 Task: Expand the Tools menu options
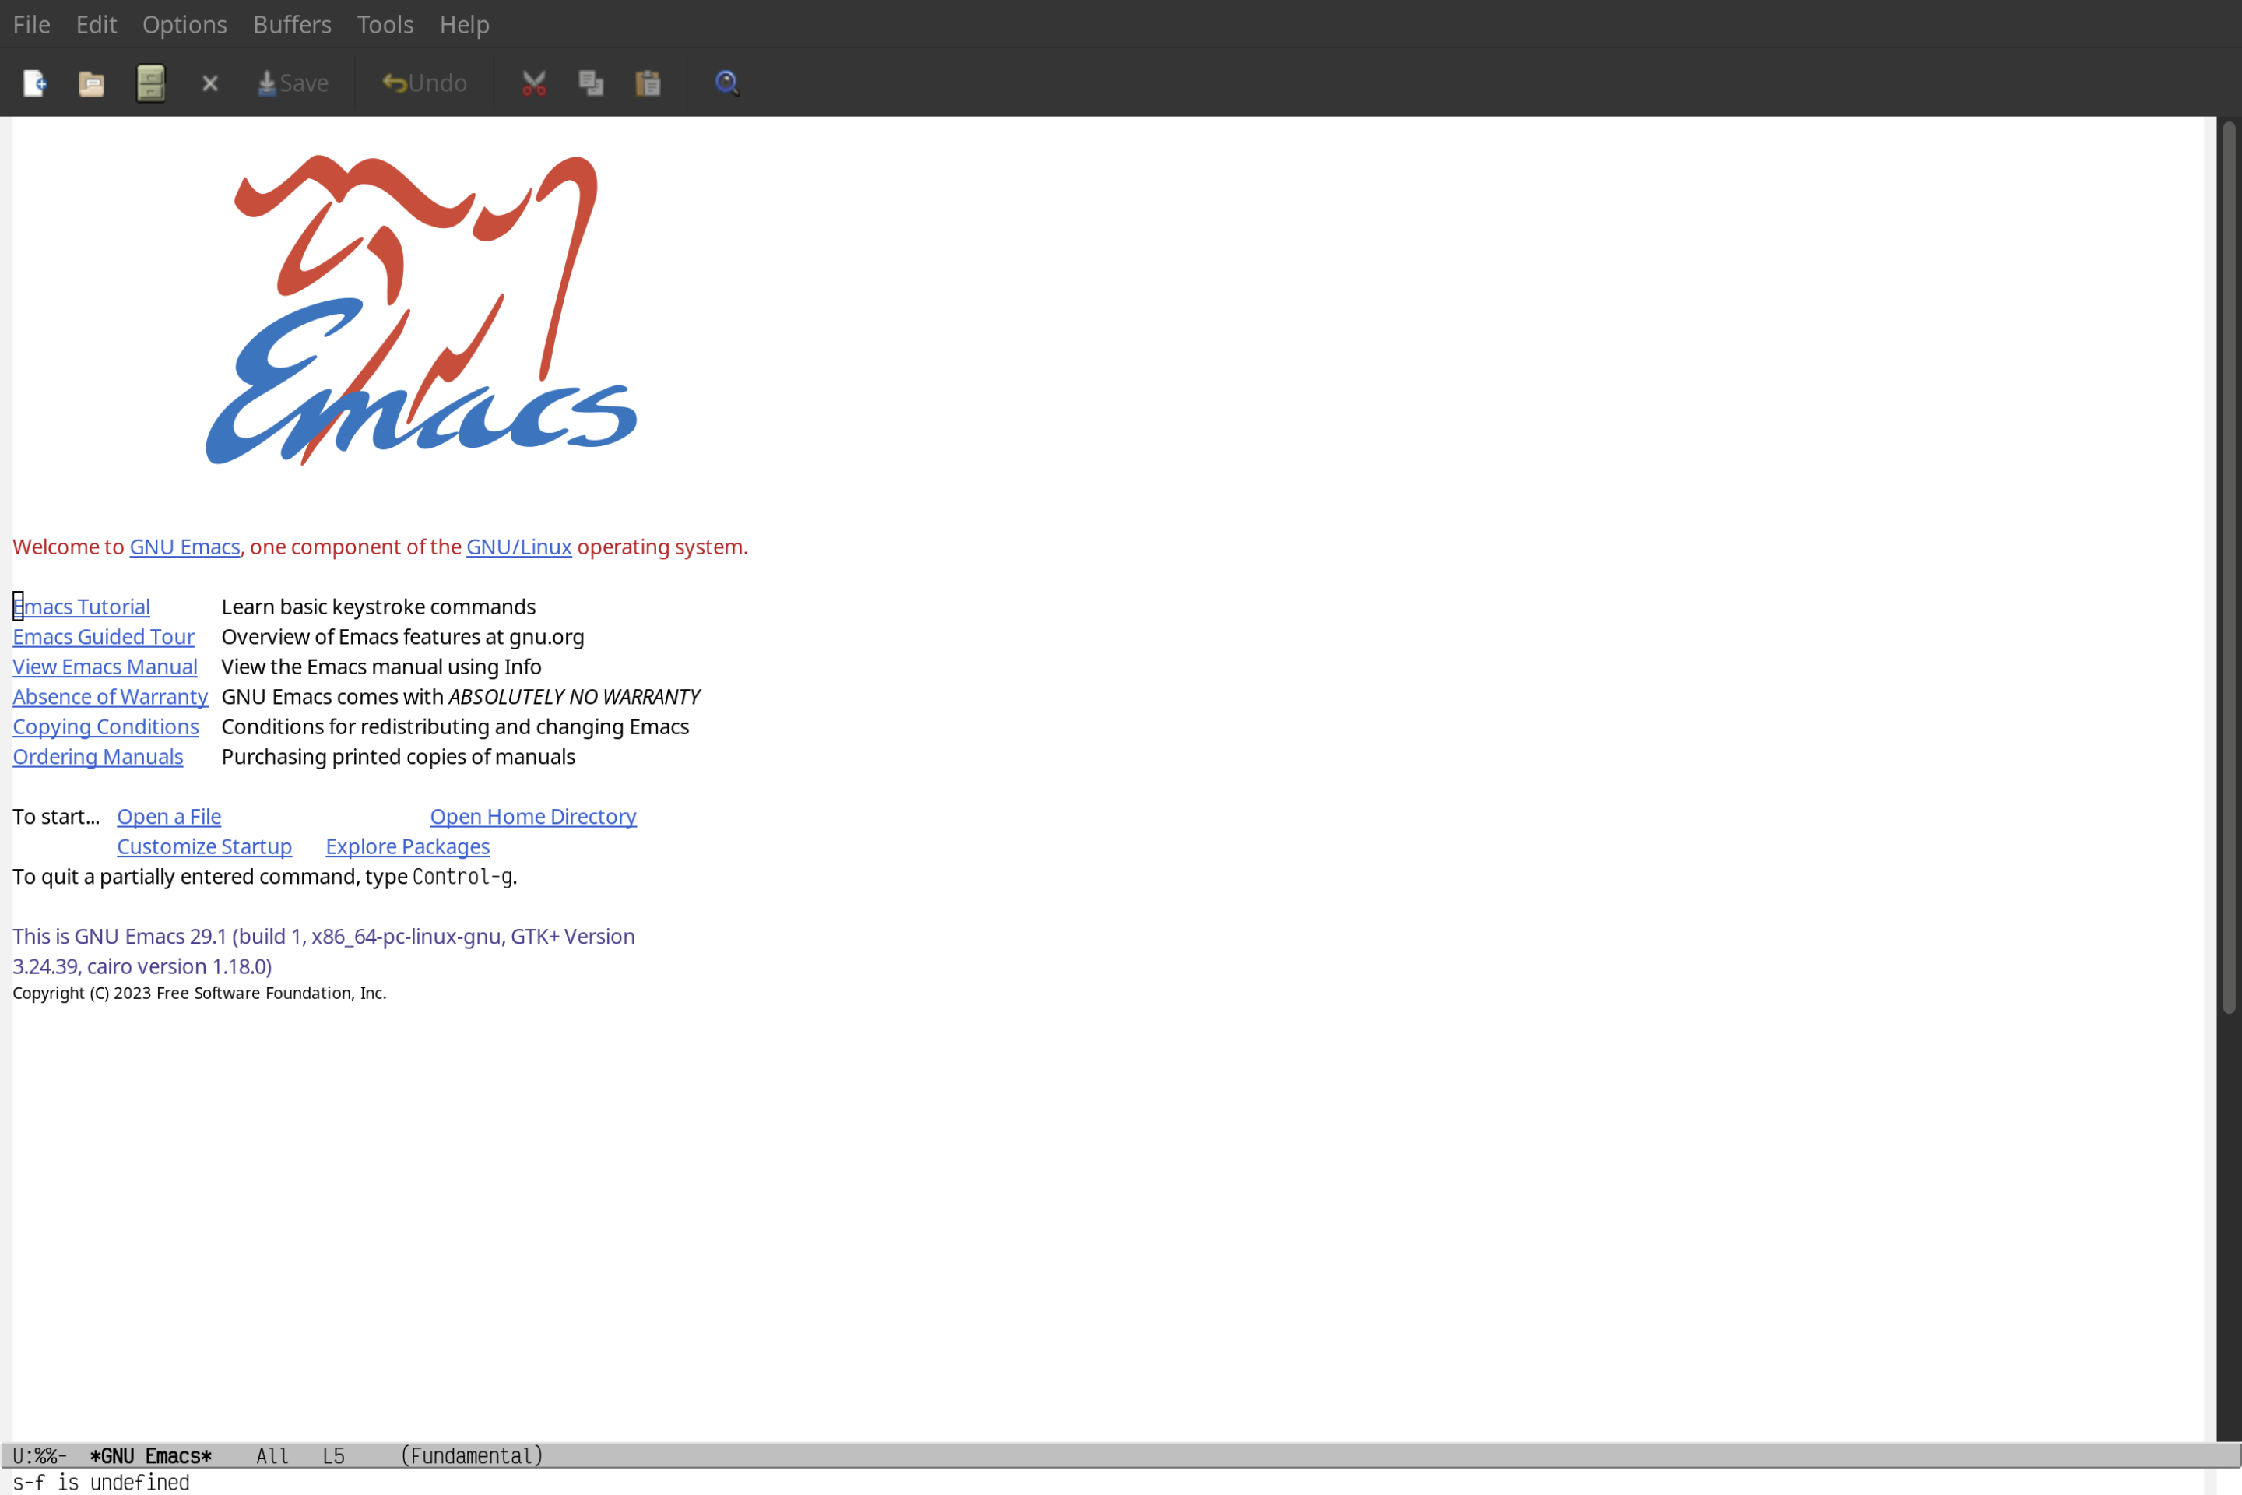click(x=384, y=23)
